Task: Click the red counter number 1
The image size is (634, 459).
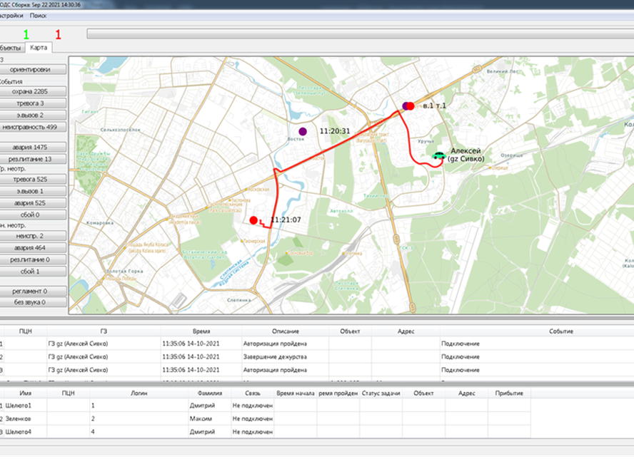Action: [x=58, y=34]
